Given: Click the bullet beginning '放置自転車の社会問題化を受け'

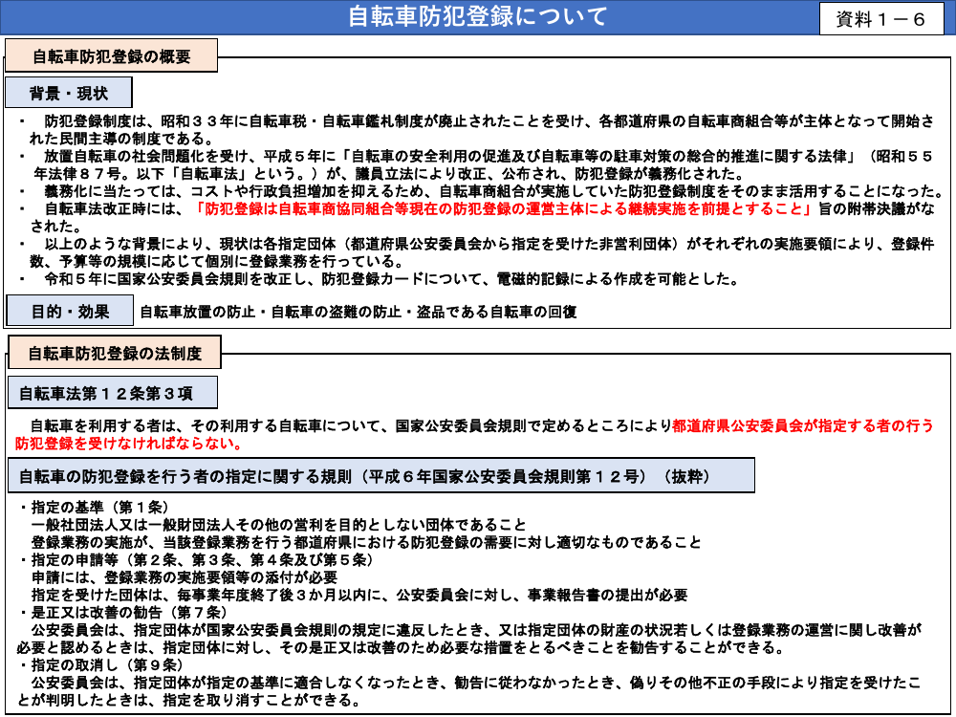Looking at the screenshot, I should [476, 164].
